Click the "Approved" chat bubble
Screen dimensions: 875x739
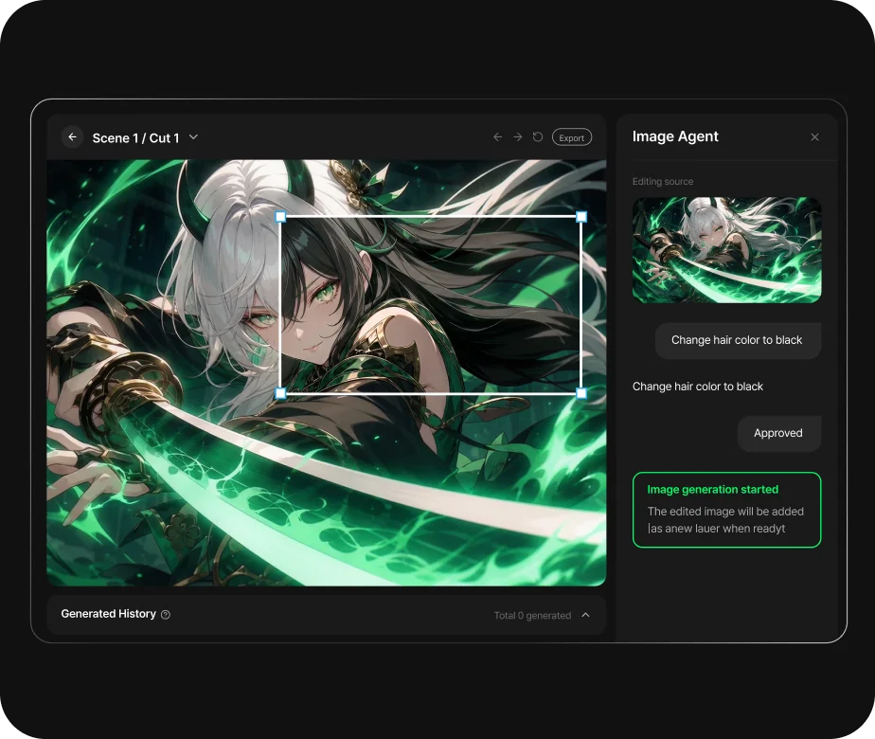[x=779, y=433]
